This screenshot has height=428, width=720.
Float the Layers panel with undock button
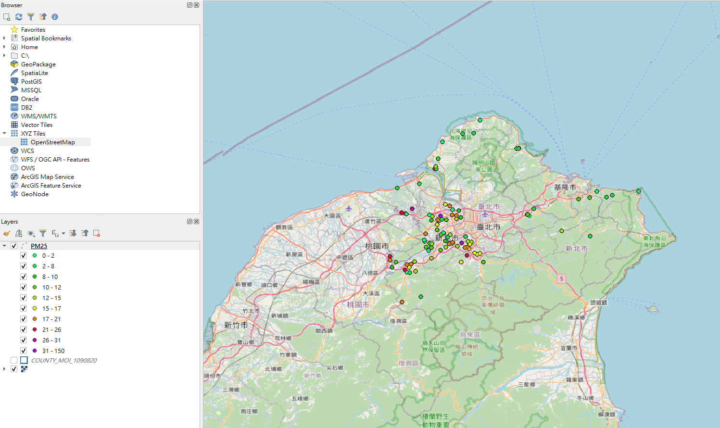point(189,221)
